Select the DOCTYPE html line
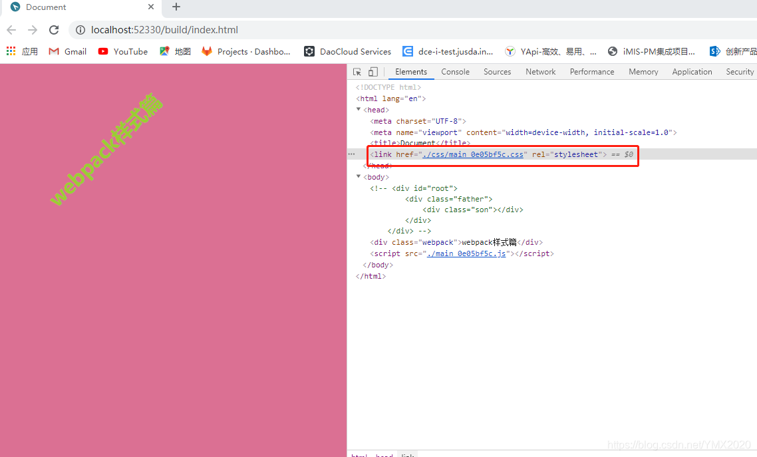 [388, 87]
